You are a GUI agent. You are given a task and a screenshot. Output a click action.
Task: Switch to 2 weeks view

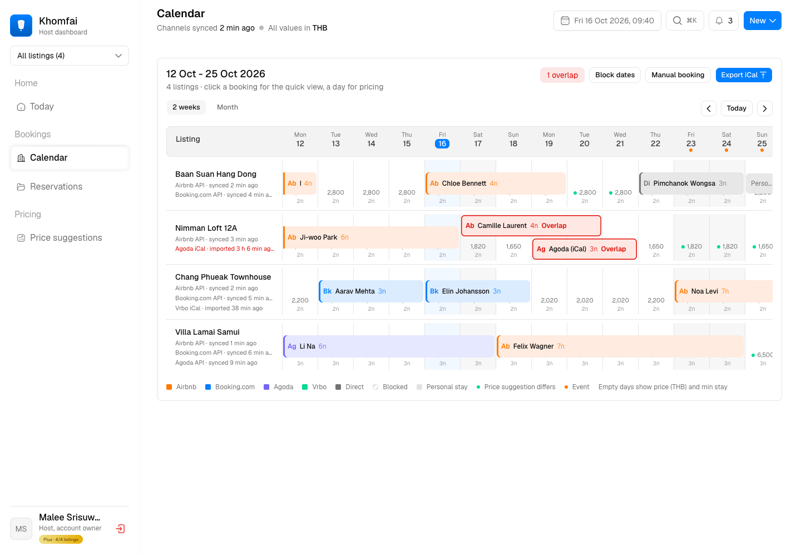[186, 107]
